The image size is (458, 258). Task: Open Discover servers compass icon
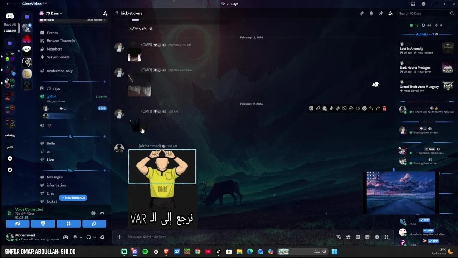pos(10,170)
